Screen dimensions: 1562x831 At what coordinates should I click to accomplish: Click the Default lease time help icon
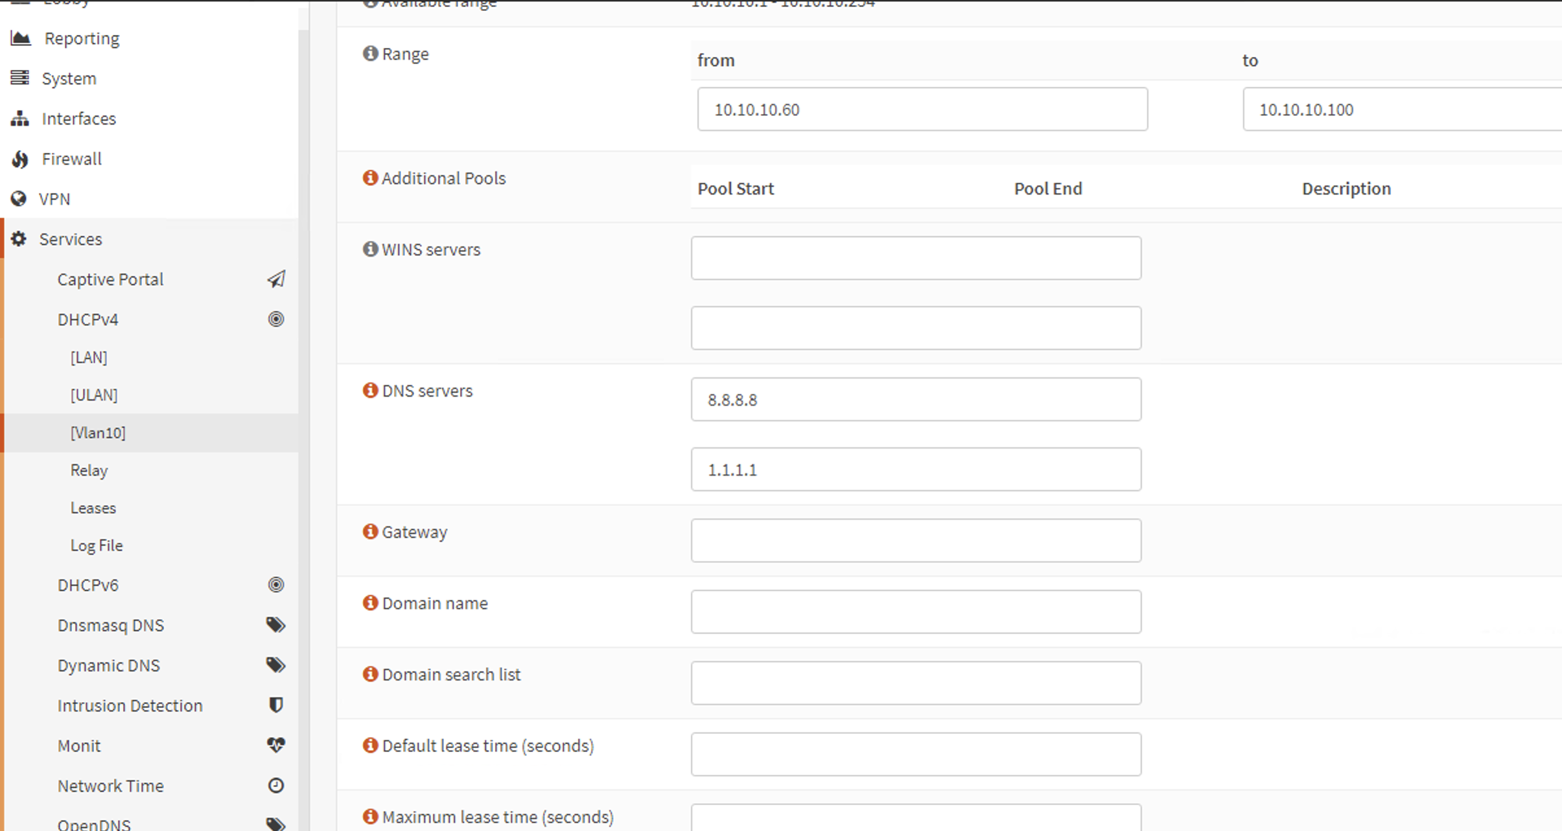tap(370, 745)
